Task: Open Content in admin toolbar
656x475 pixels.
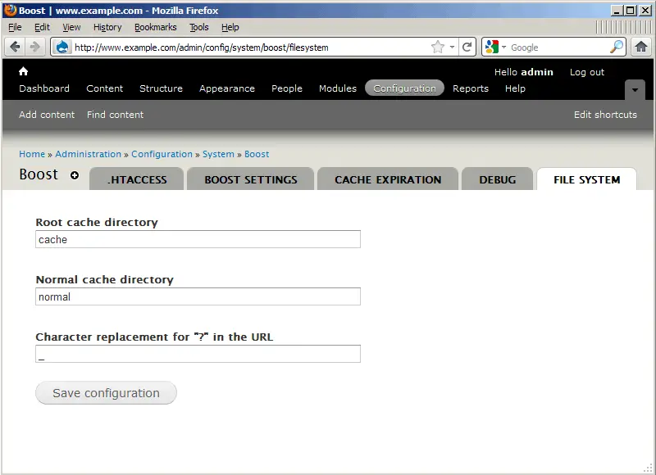Action: tap(105, 88)
